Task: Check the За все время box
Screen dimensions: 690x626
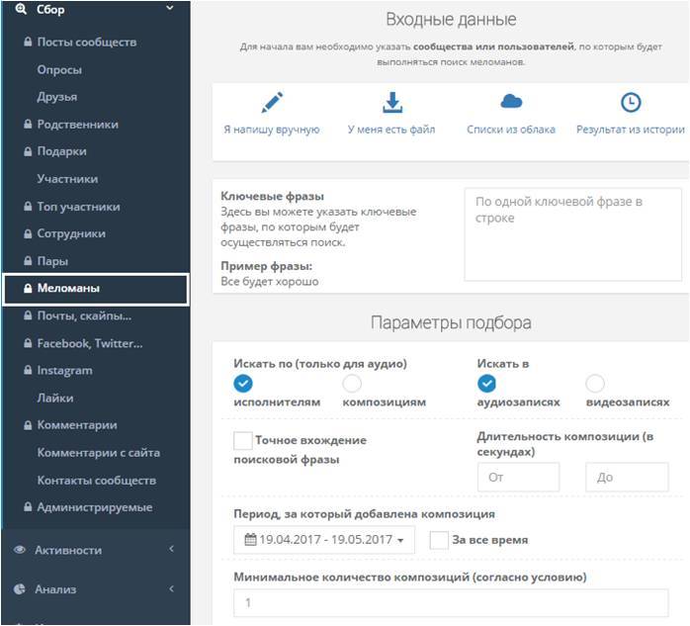Action: 440,540
